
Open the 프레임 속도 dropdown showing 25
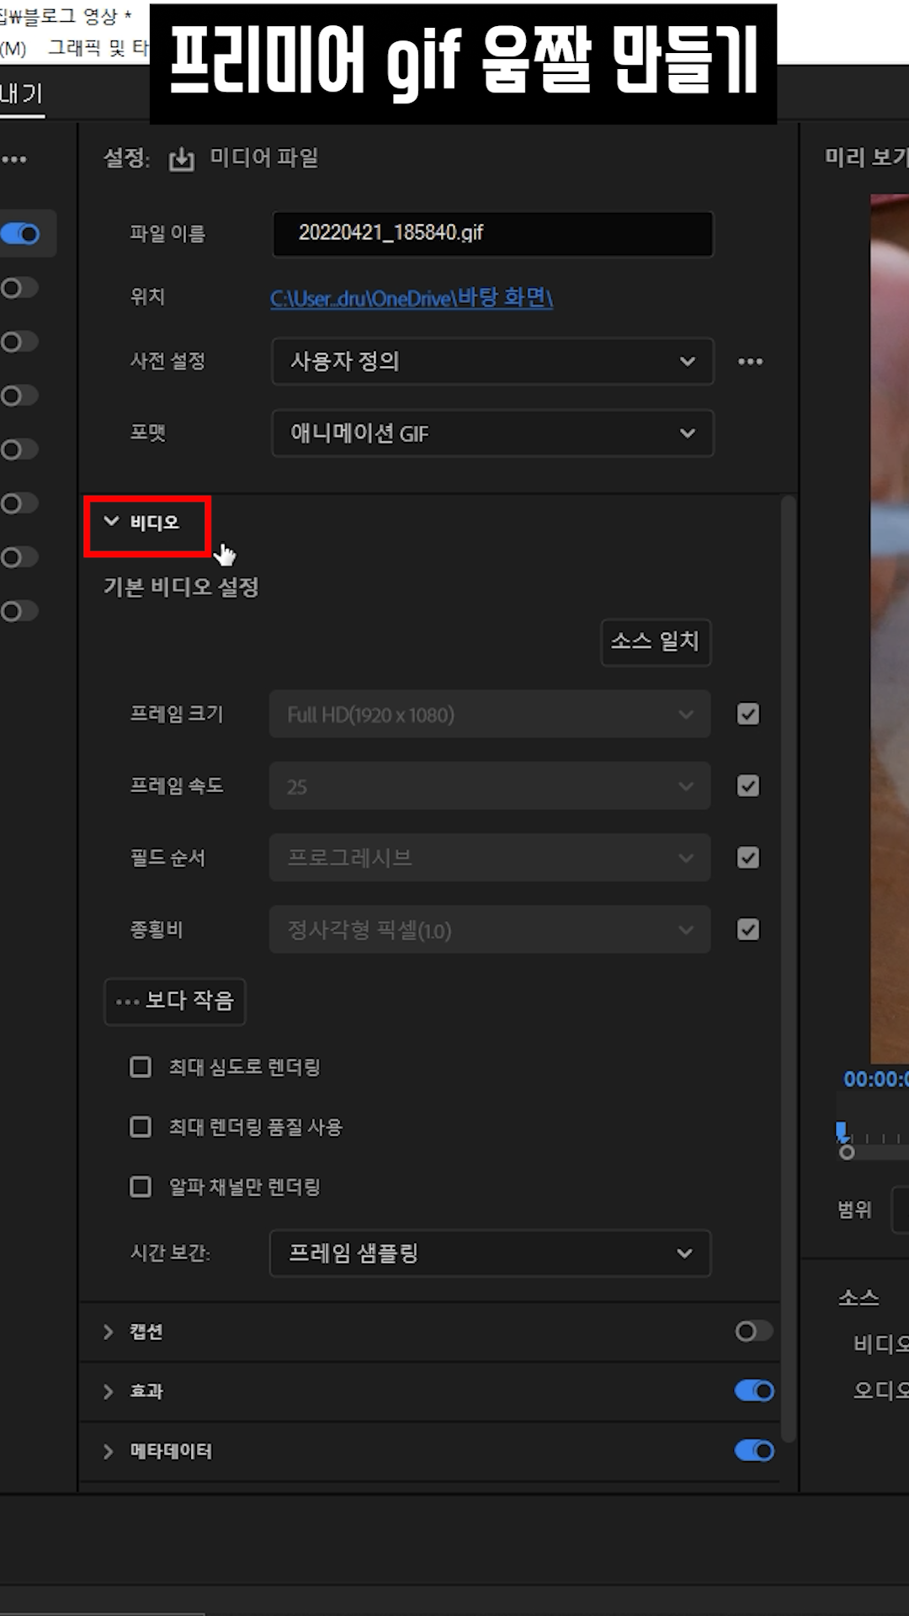(x=490, y=786)
